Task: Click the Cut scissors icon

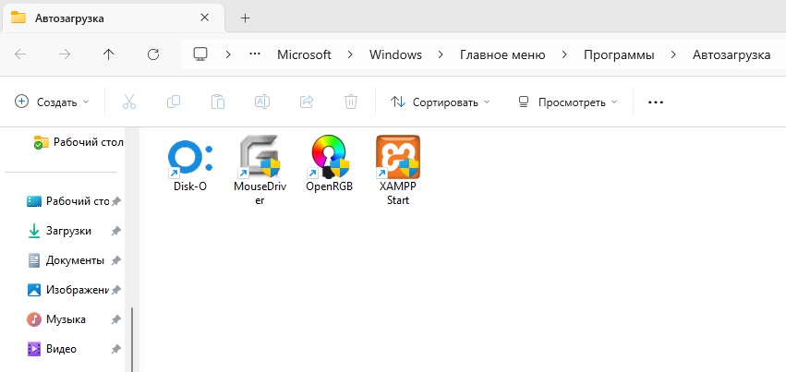Action: pos(129,102)
